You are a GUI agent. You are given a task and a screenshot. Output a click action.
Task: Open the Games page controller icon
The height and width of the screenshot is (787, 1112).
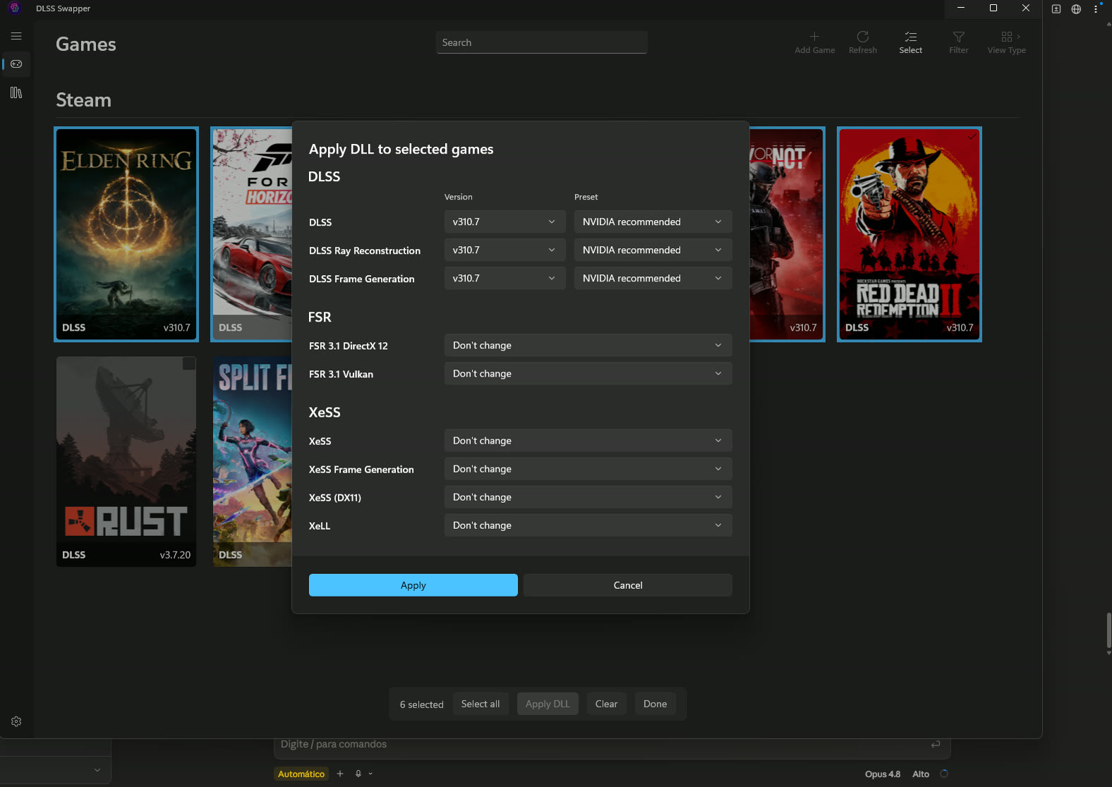tap(16, 64)
